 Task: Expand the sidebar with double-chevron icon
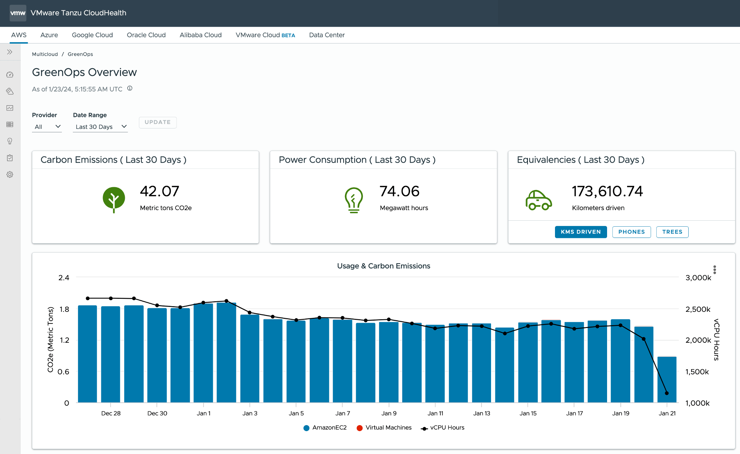click(10, 52)
